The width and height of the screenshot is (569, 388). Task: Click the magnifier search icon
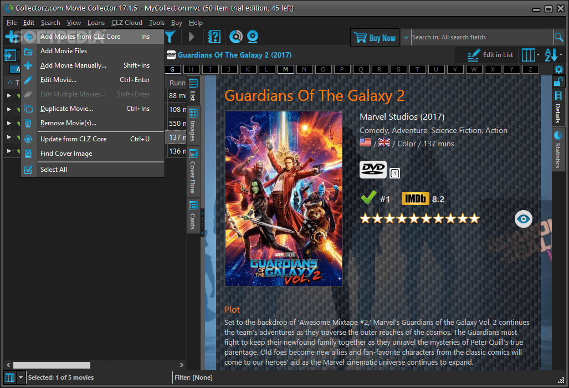[559, 37]
